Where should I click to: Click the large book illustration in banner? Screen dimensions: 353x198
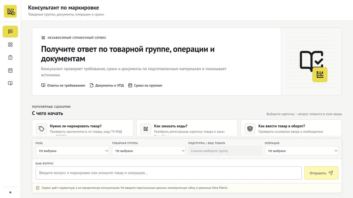pyautogui.click(x=311, y=61)
